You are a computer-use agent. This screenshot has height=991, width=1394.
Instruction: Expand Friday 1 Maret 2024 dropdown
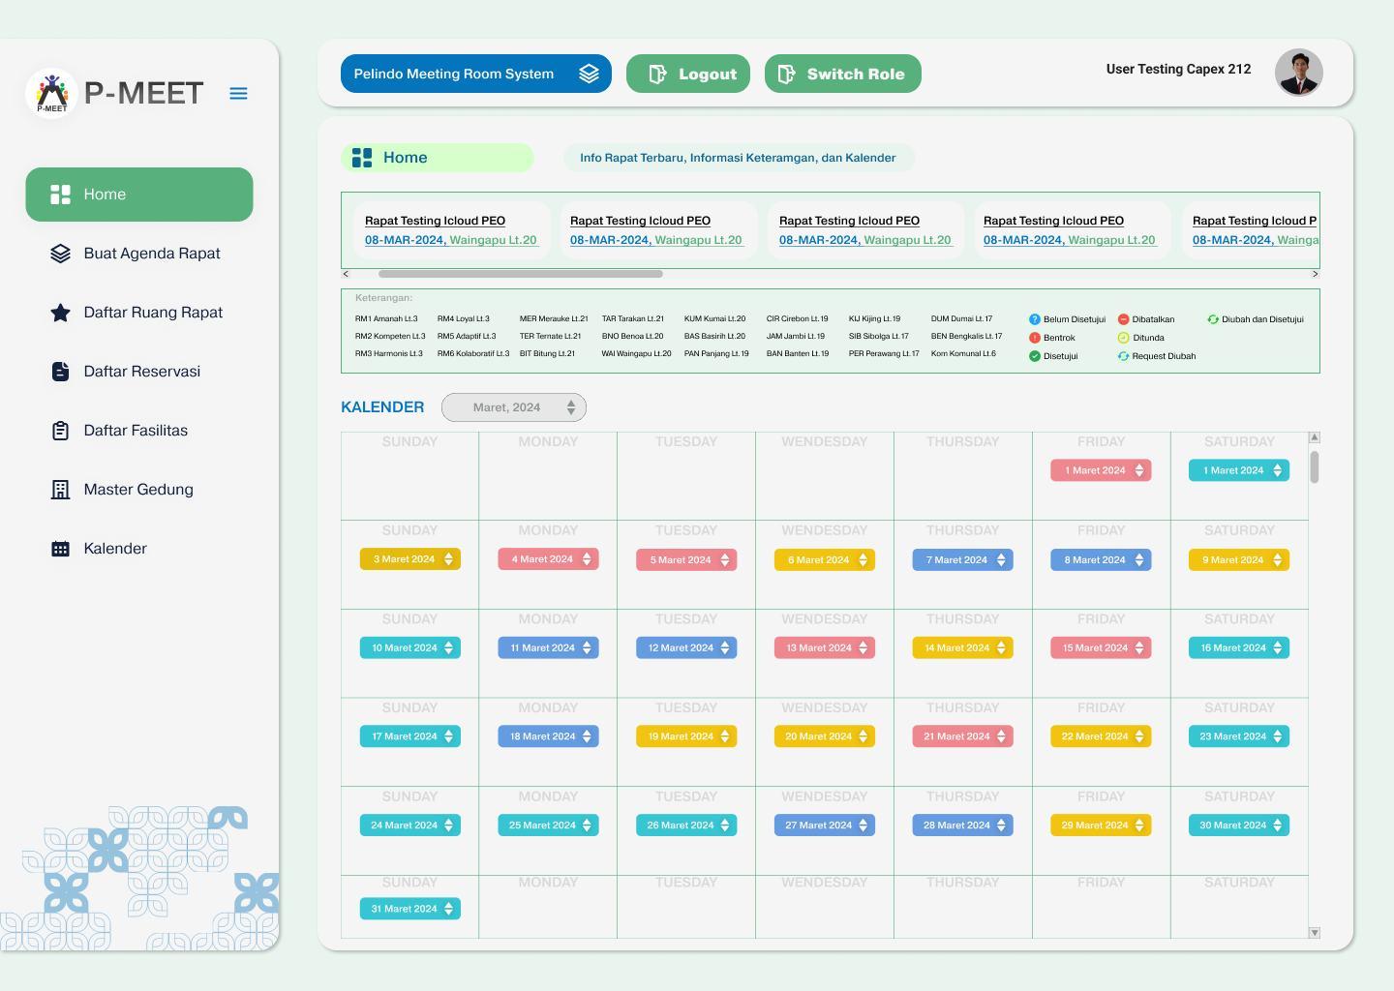point(1102,470)
